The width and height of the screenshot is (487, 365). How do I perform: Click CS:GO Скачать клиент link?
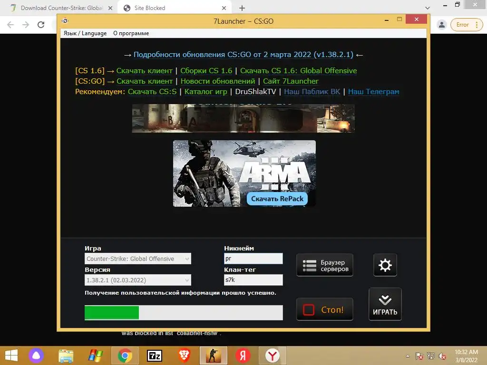click(145, 81)
